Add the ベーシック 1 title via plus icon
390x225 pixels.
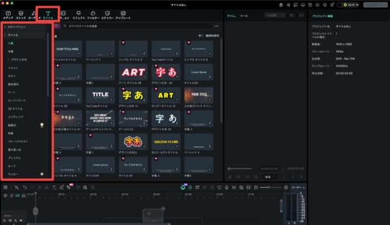(111, 53)
